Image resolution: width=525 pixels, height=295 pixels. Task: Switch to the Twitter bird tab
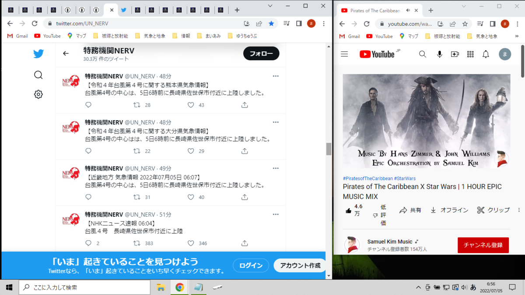point(124,10)
